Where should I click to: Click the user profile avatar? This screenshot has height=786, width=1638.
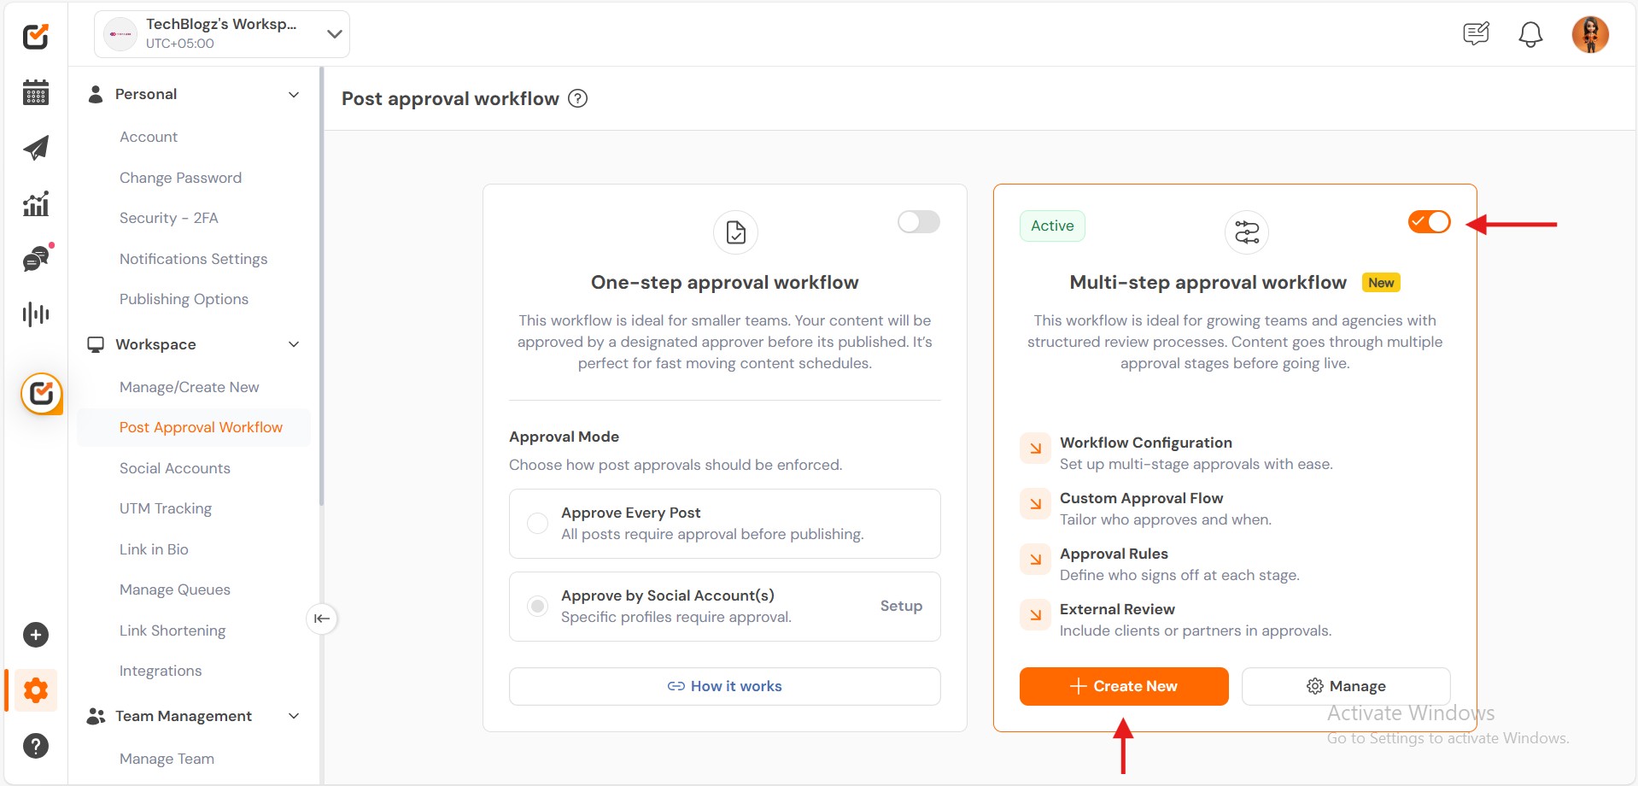pyautogui.click(x=1590, y=34)
